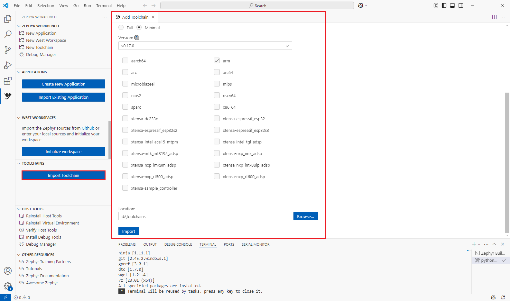The image size is (510, 301).
Task: Open the Terminal menu
Action: click(x=104, y=5)
